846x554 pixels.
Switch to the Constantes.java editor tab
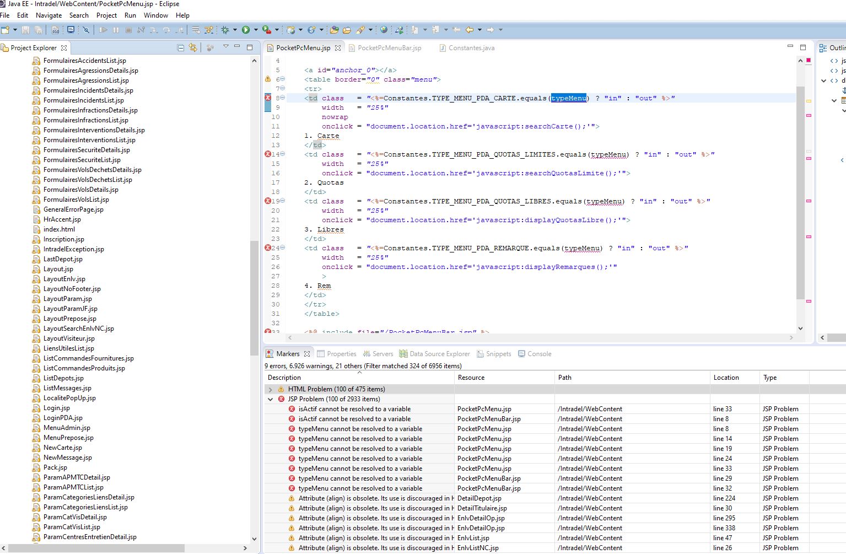pyautogui.click(x=471, y=48)
